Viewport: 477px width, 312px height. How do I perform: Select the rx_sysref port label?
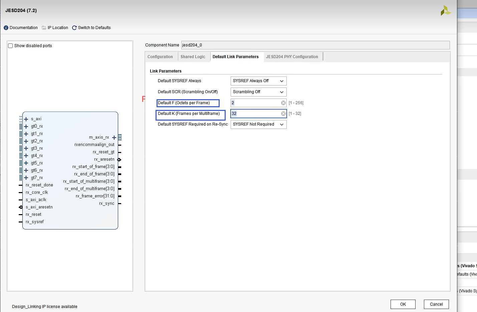click(x=35, y=222)
